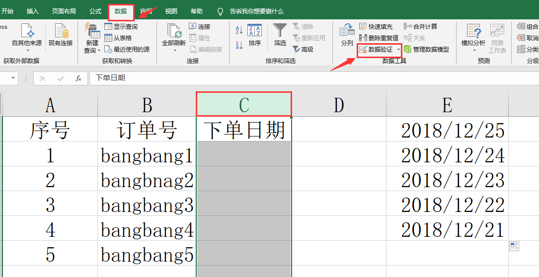Open the 视图 tab
The width and height of the screenshot is (539, 277).
[x=171, y=11]
